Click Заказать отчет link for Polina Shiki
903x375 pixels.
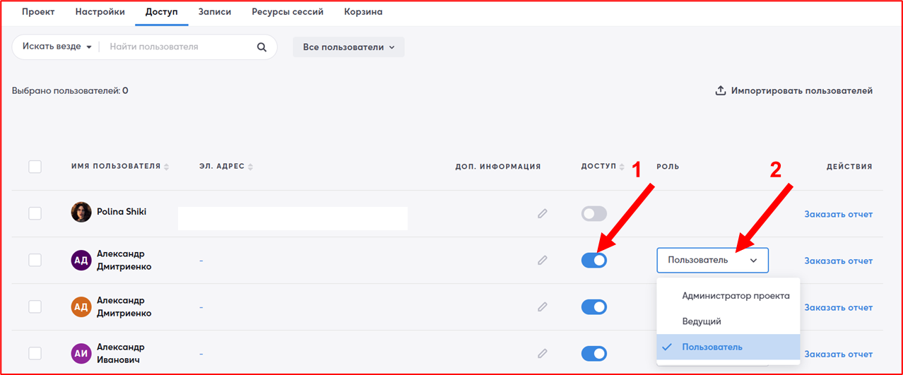[838, 214]
